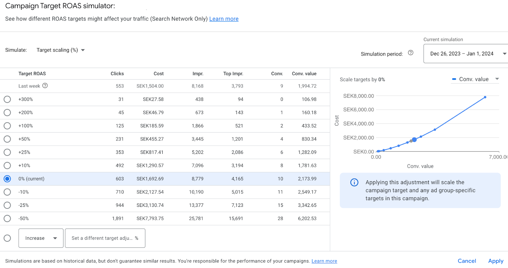Open the Simulation period help icon
This screenshot has height=268, width=508.
point(411,53)
